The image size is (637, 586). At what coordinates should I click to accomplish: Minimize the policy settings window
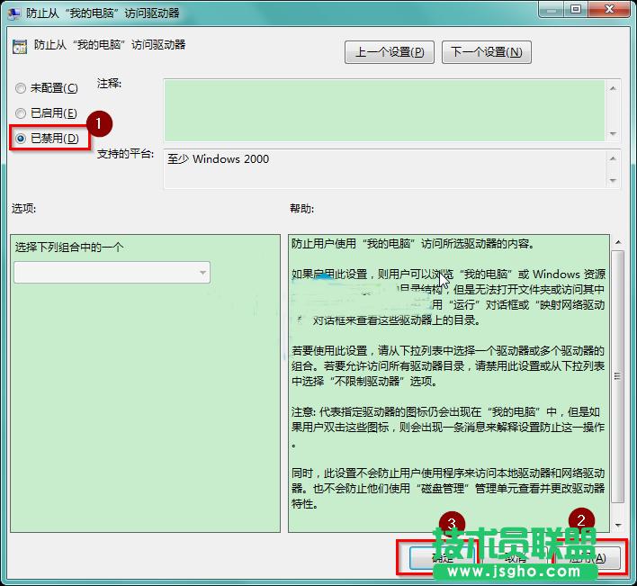pos(552,10)
